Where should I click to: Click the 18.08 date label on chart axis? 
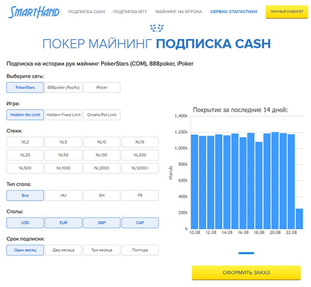[259, 232]
